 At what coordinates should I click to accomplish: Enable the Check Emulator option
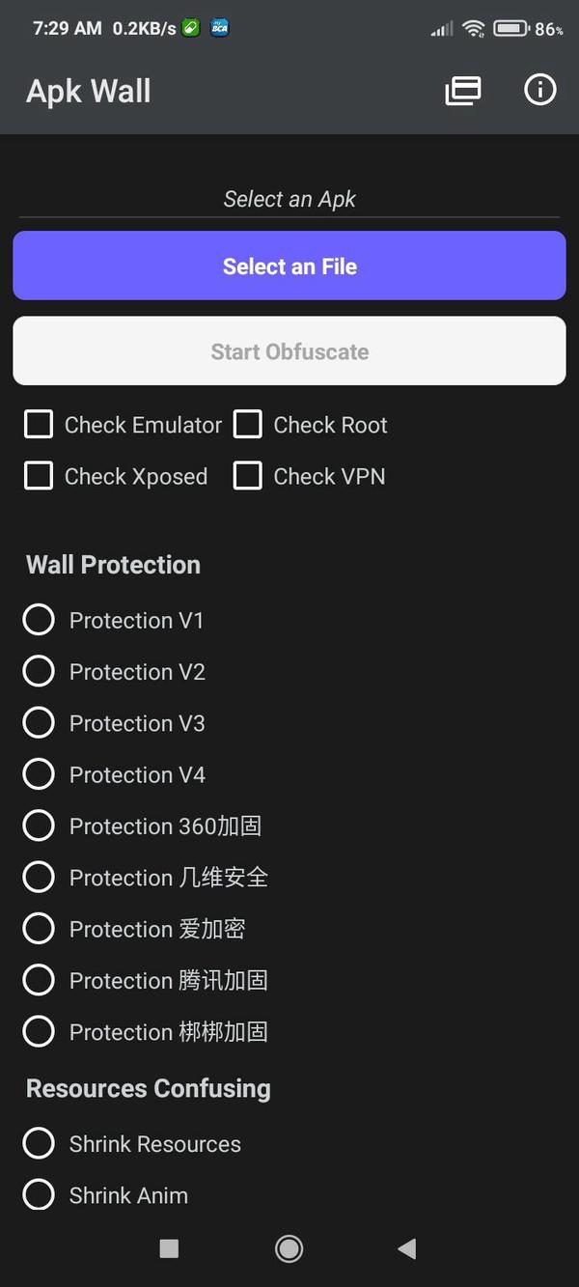click(39, 424)
